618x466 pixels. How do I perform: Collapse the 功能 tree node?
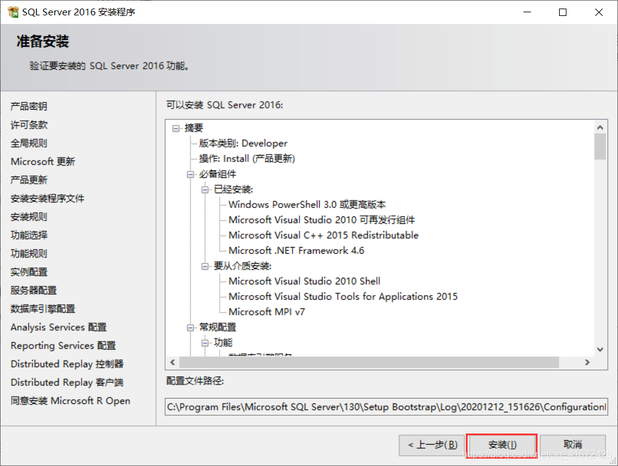[x=205, y=343]
